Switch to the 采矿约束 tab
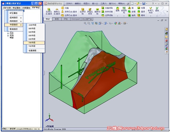The width and height of the screenshot is (170, 132). point(7,8)
